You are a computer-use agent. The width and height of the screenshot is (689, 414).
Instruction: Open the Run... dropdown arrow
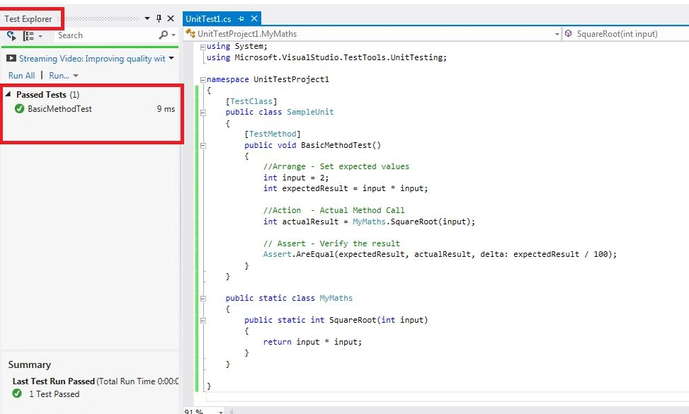(x=76, y=76)
